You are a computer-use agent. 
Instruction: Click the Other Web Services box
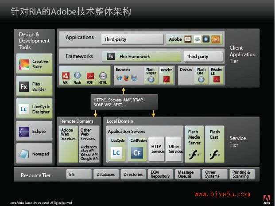tap(89, 144)
